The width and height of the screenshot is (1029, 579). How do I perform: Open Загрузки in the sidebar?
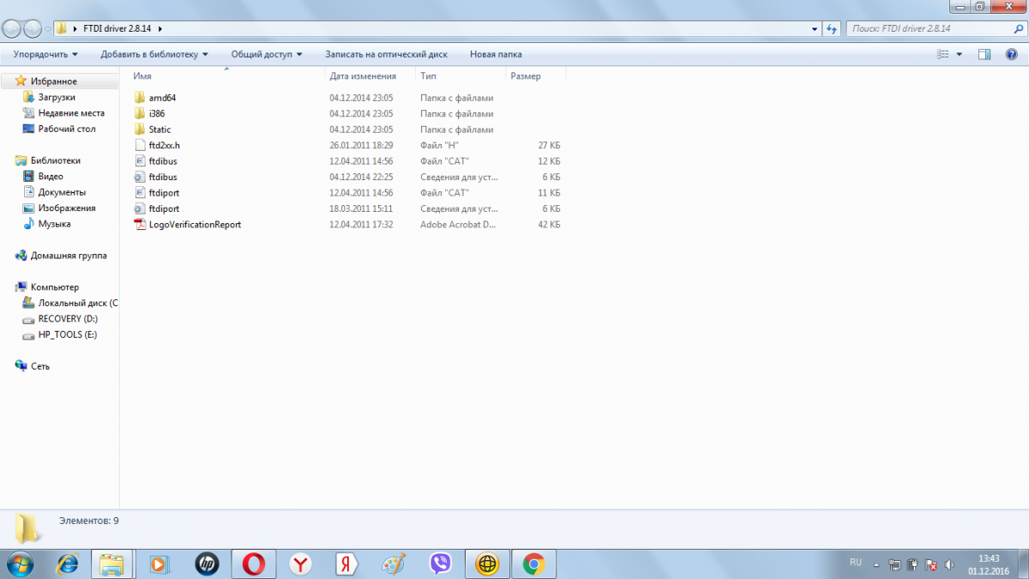point(57,97)
